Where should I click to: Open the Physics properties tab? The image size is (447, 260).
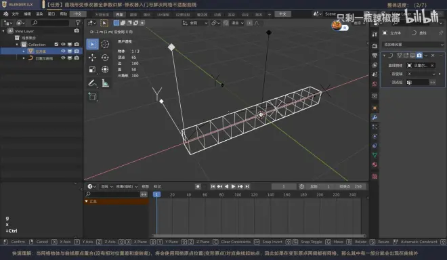coord(375,136)
